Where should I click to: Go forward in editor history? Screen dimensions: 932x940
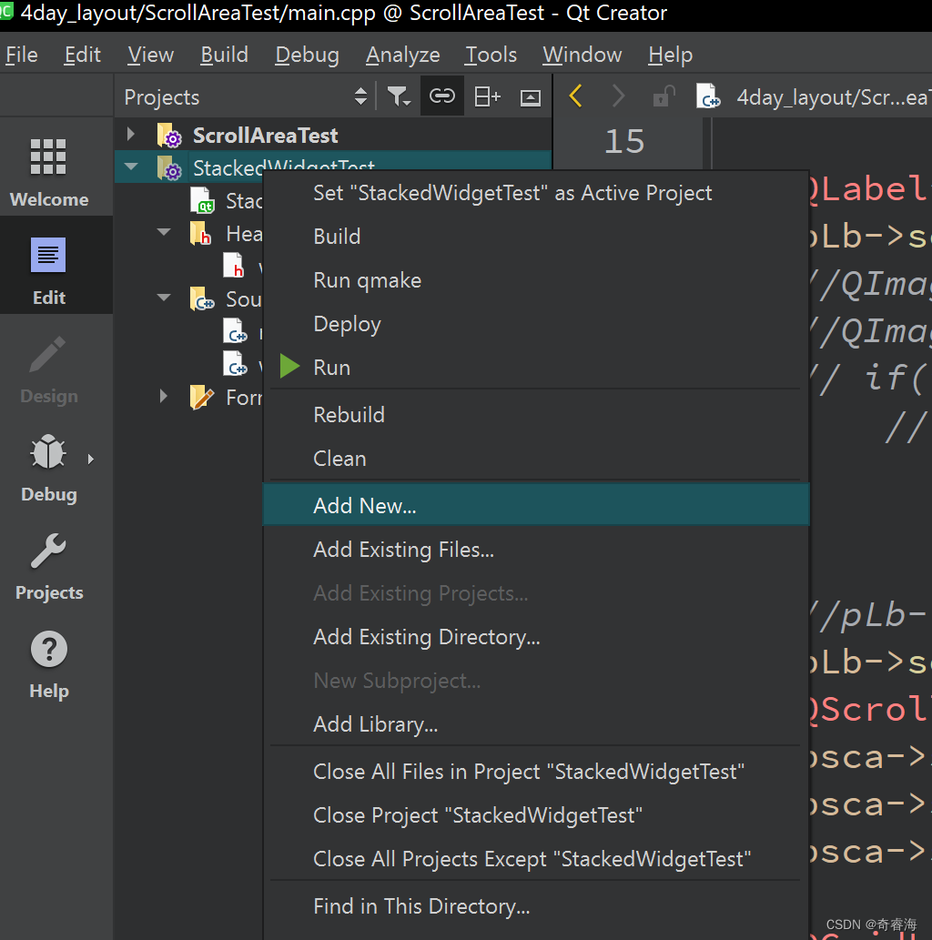[618, 96]
